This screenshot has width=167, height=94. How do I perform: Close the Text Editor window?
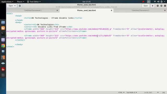165,6
